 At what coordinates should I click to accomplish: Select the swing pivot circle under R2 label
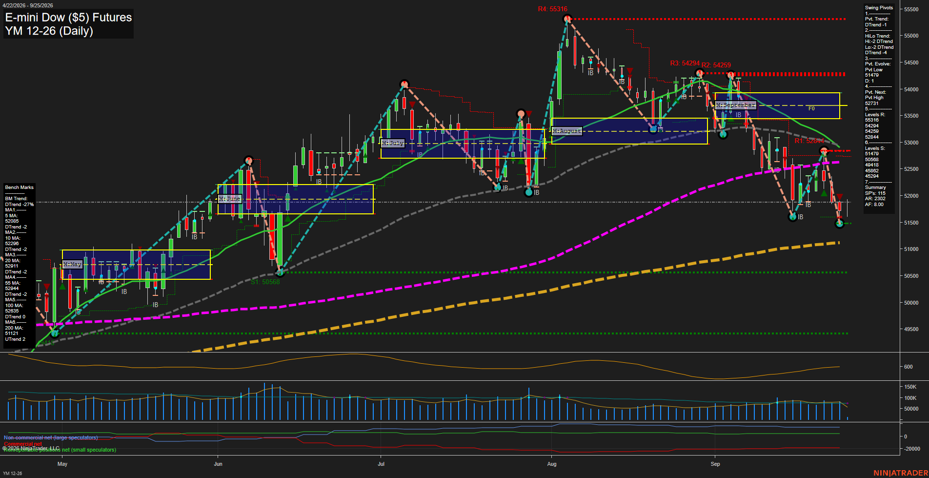(730, 75)
